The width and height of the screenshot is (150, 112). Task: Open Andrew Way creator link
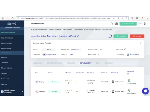tap(135, 54)
